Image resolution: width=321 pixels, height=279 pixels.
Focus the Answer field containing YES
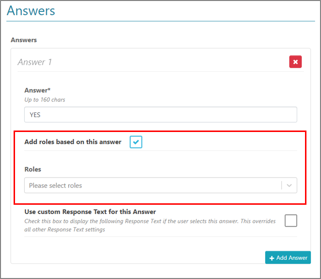[160, 115]
